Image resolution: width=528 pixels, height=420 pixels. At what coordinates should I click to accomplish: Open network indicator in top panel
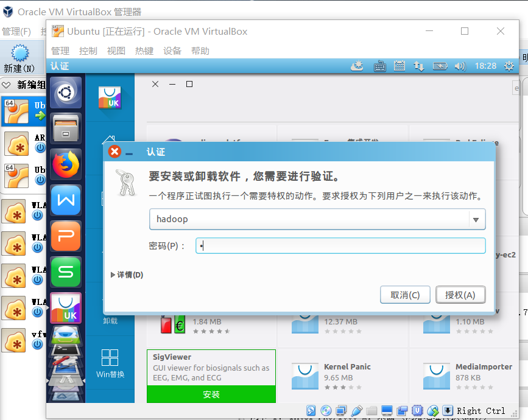[x=419, y=66]
